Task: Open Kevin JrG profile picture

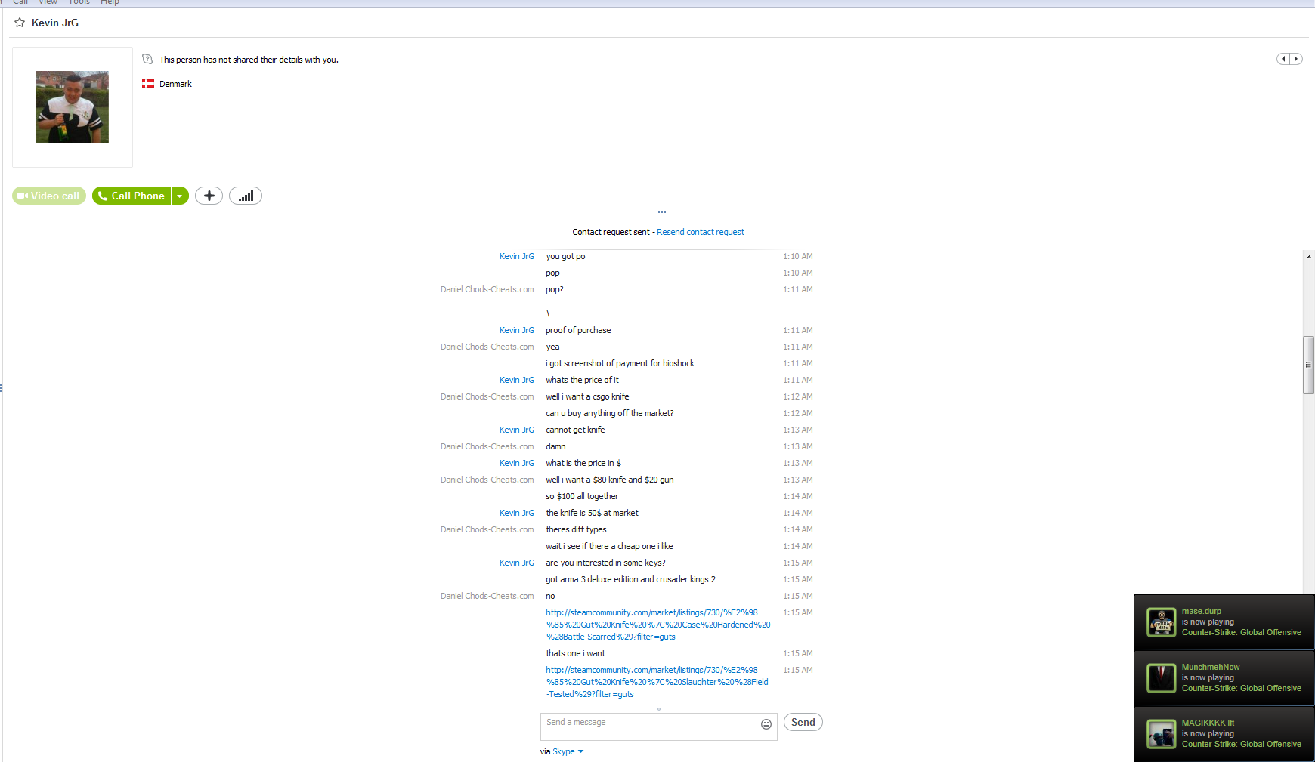Action: [73, 107]
